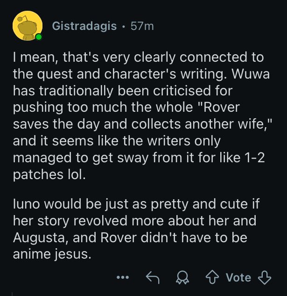Give an award with the award icon
The height and width of the screenshot is (296, 287).
pos(181,278)
